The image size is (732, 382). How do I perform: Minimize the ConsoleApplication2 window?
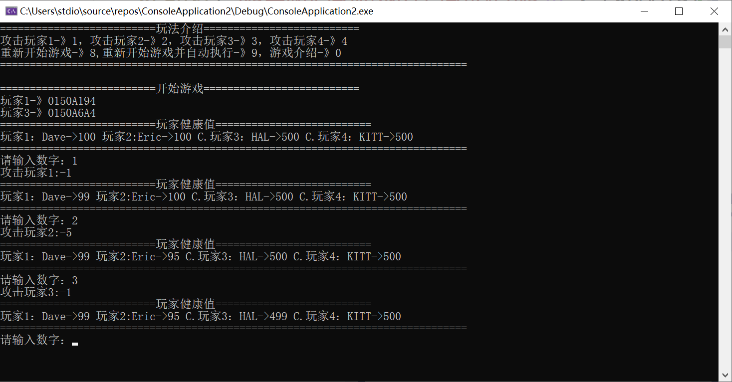pos(643,11)
